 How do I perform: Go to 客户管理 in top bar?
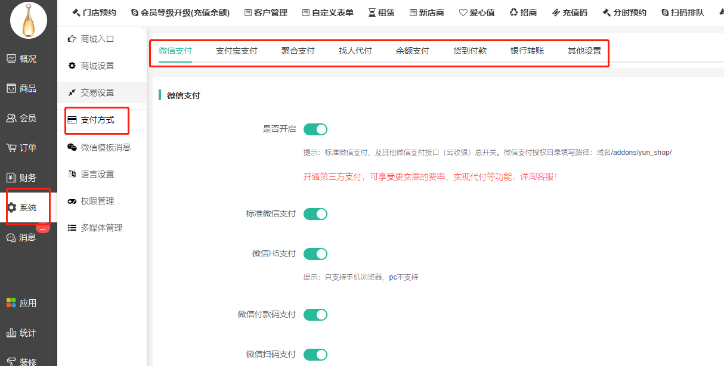pos(265,13)
